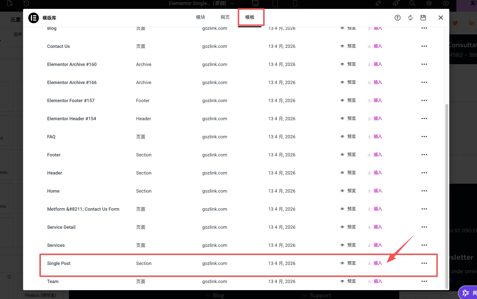The width and height of the screenshot is (477, 299).
Task: Click the Elementor logo in the template library header
Action: pyautogui.click(x=33, y=18)
